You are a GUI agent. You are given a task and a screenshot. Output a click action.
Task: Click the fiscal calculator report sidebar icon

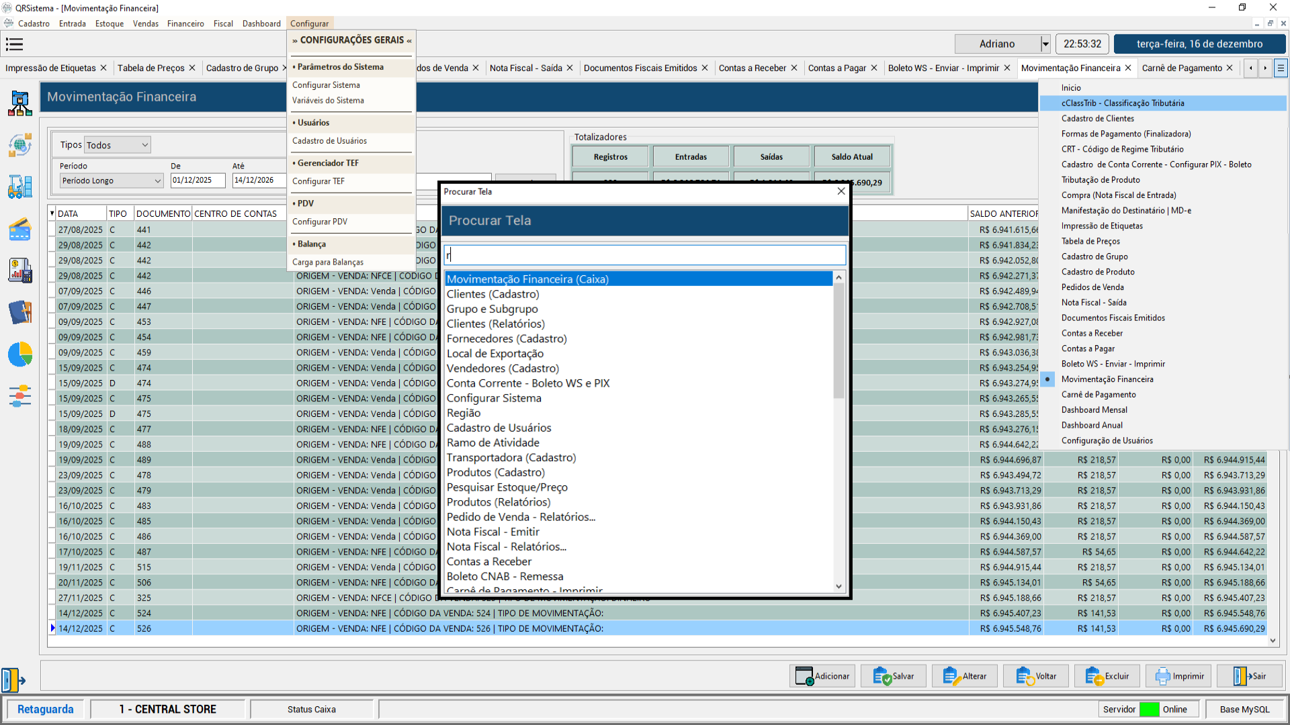(x=20, y=271)
